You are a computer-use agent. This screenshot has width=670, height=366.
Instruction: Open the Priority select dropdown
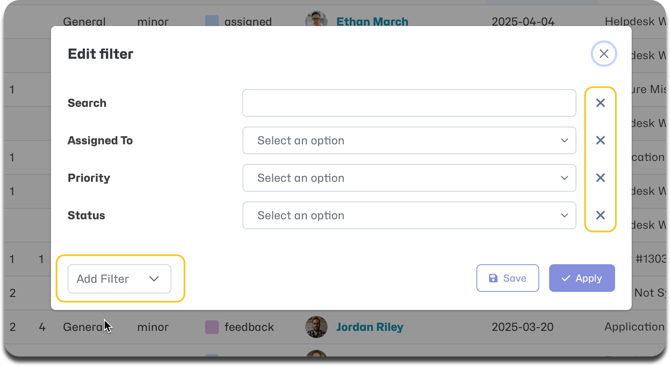[409, 178]
